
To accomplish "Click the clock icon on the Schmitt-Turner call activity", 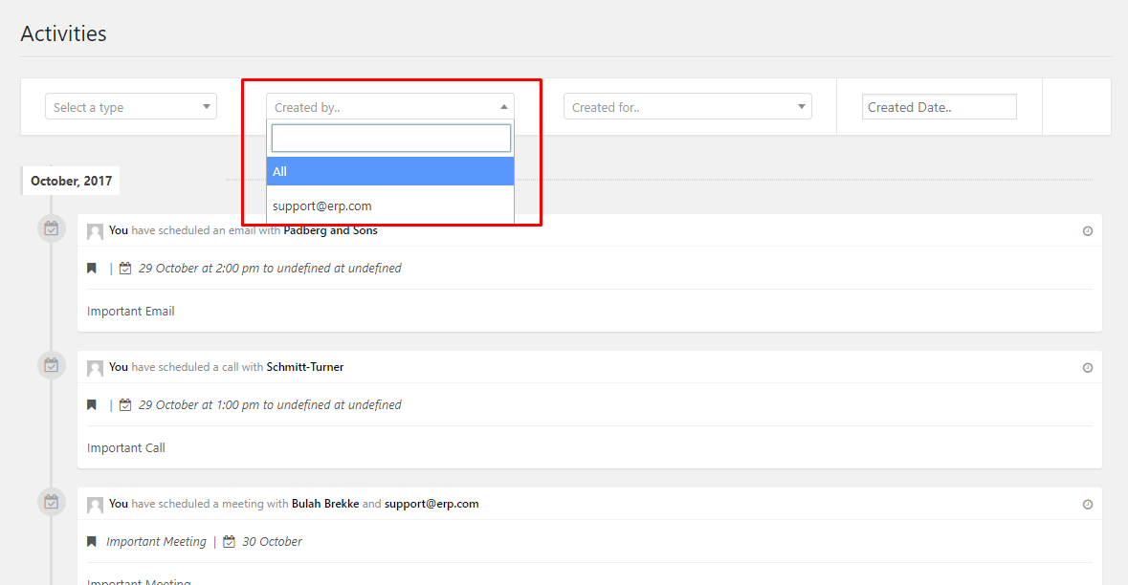I will pyautogui.click(x=1087, y=368).
